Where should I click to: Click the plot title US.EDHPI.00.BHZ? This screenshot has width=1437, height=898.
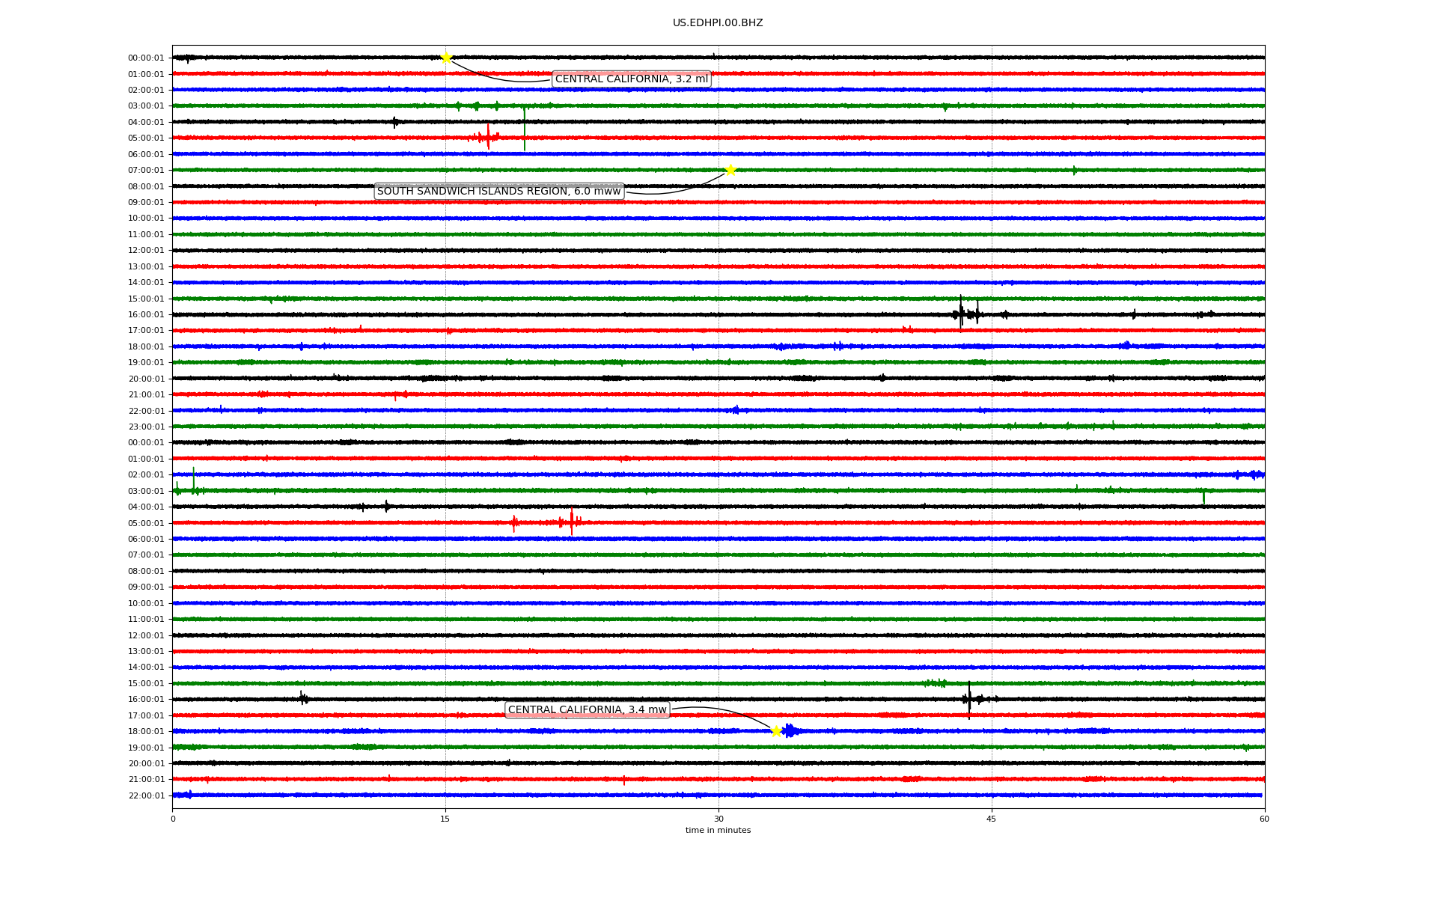(x=717, y=23)
